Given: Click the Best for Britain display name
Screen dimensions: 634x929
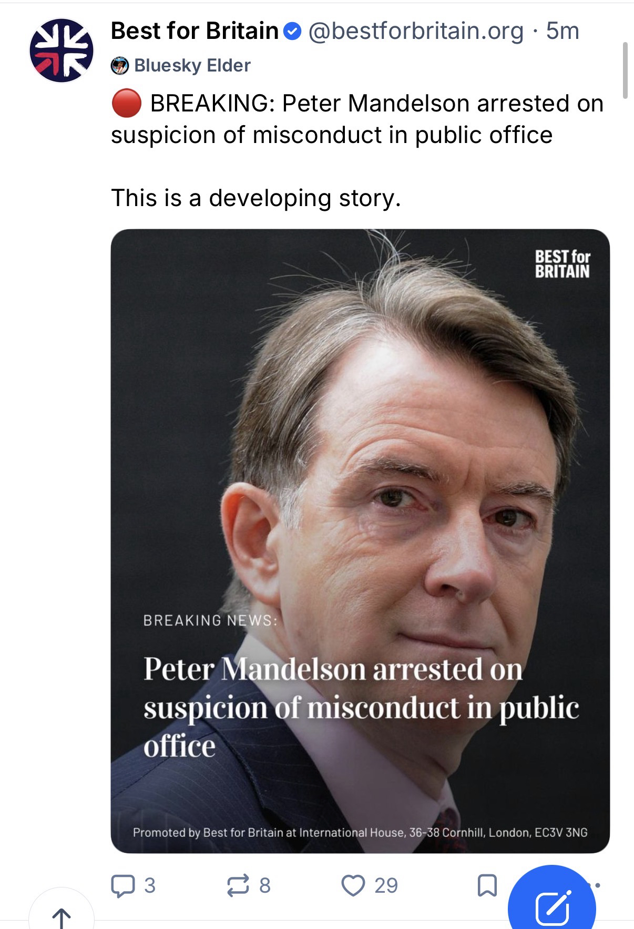Looking at the screenshot, I should click(195, 31).
